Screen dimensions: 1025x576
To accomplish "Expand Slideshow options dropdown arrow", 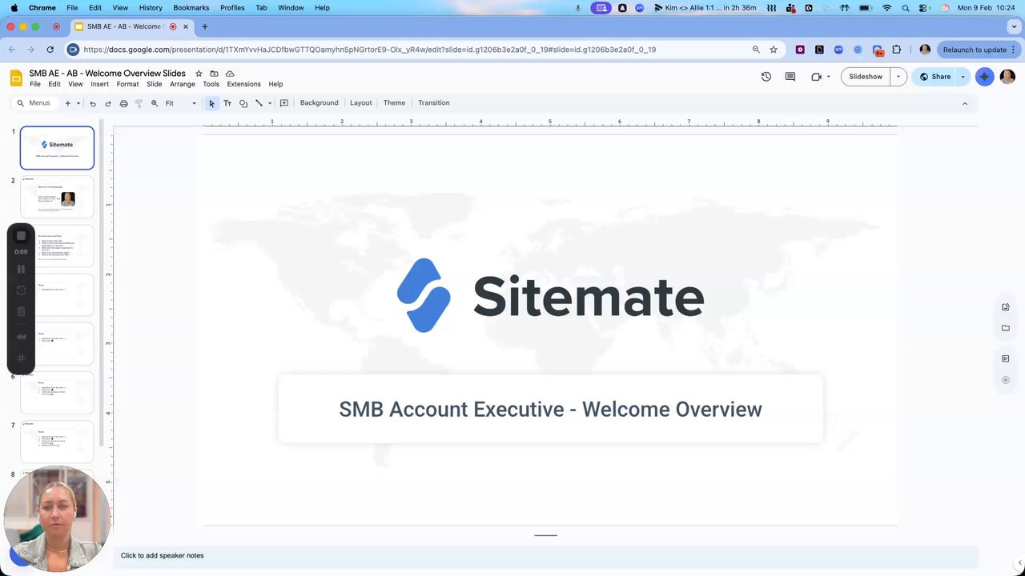I will coord(898,77).
